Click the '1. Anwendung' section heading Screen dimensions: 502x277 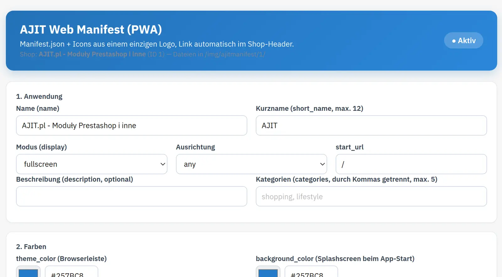(x=39, y=96)
